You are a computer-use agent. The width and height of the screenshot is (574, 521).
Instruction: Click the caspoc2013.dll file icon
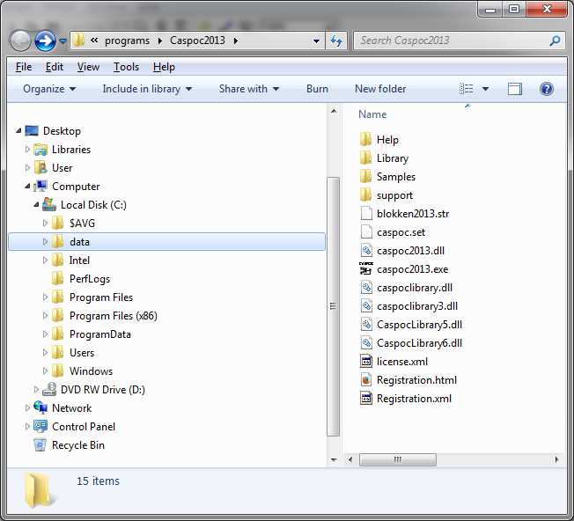(367, 251)
